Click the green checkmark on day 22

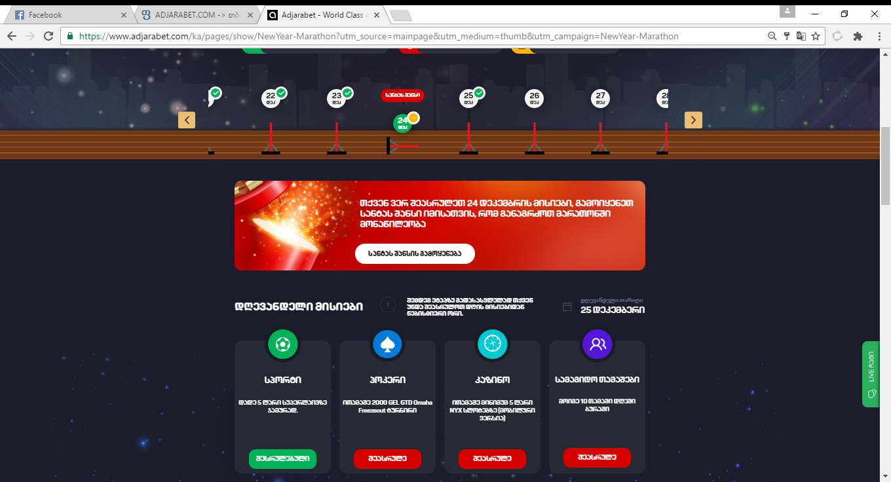click(x=281, y=92)
